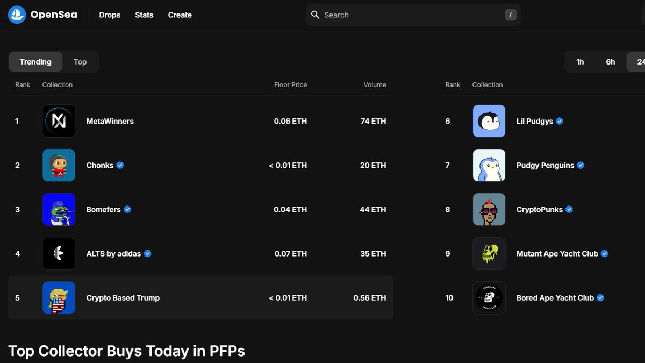Select the partially visible 24h time range

tap(636, 62)
